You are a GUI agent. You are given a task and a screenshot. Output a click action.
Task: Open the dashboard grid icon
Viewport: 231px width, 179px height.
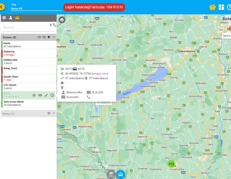[x=221, y=7]
